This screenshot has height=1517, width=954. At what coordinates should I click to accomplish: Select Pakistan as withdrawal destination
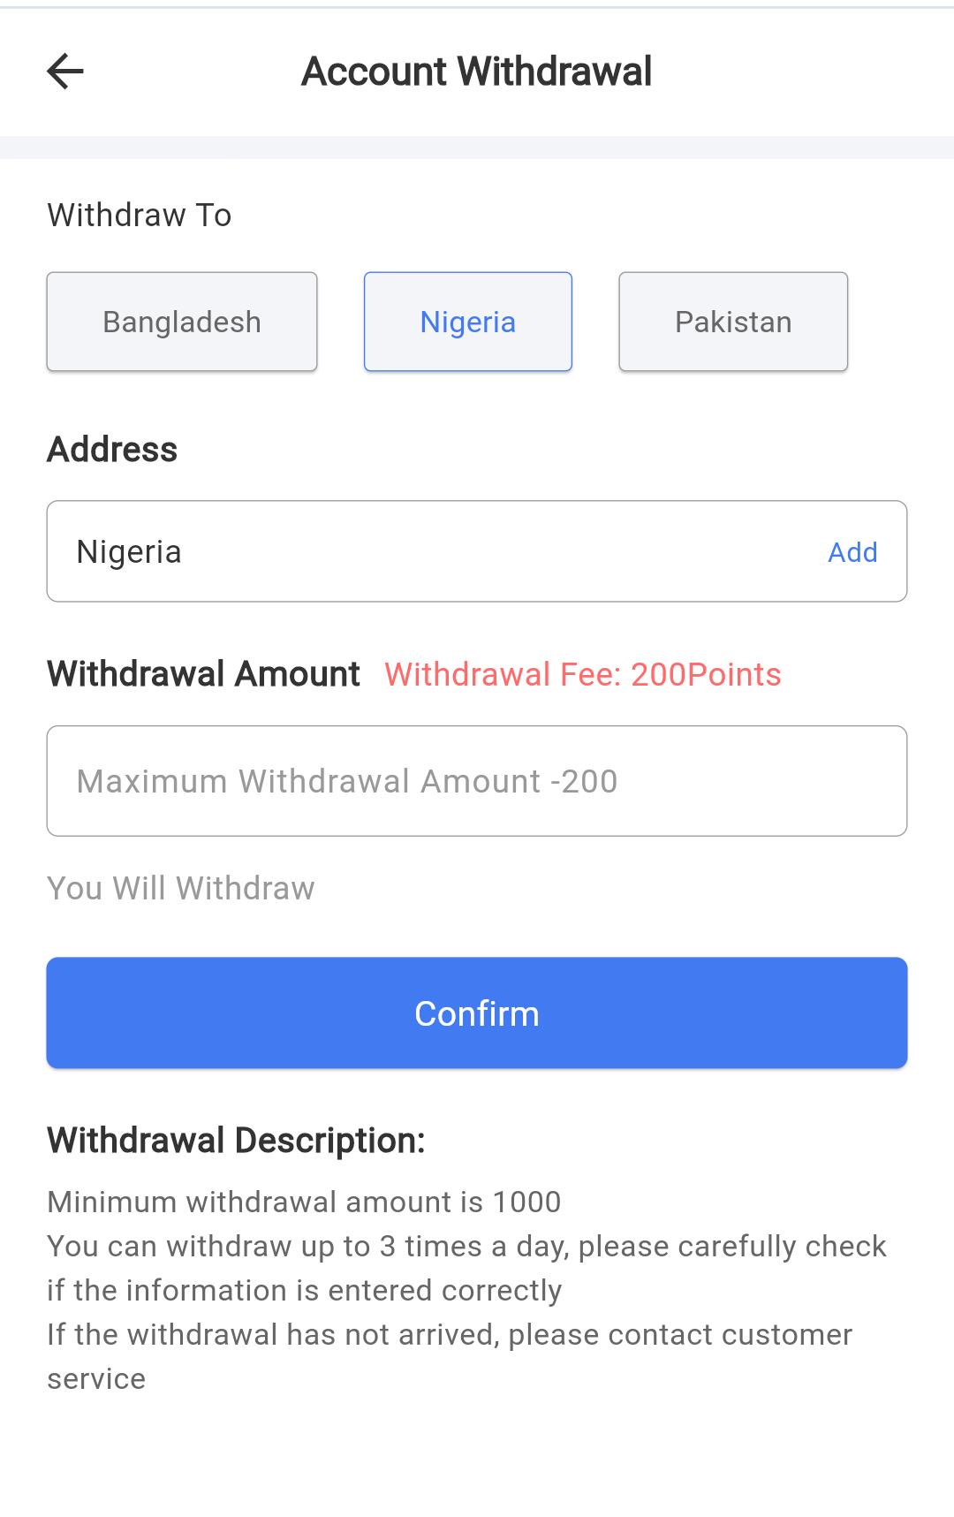[x=732, y=321]
